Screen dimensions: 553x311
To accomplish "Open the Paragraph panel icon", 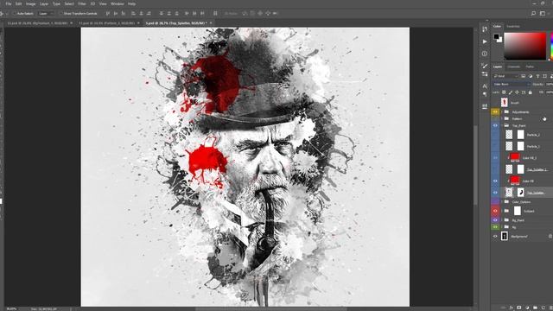I will coord(485,94).
